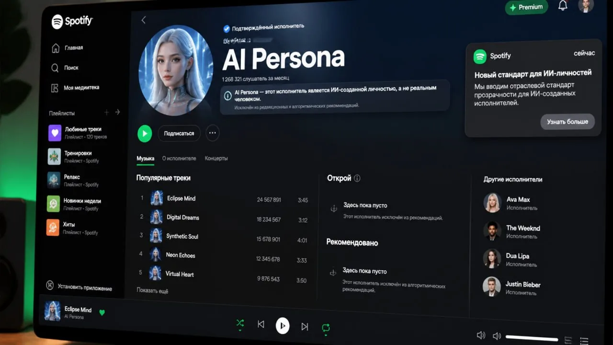Expand the Плейлисты panel with the arrow icon
613x345 pixels.
click(x=117, y=112)
